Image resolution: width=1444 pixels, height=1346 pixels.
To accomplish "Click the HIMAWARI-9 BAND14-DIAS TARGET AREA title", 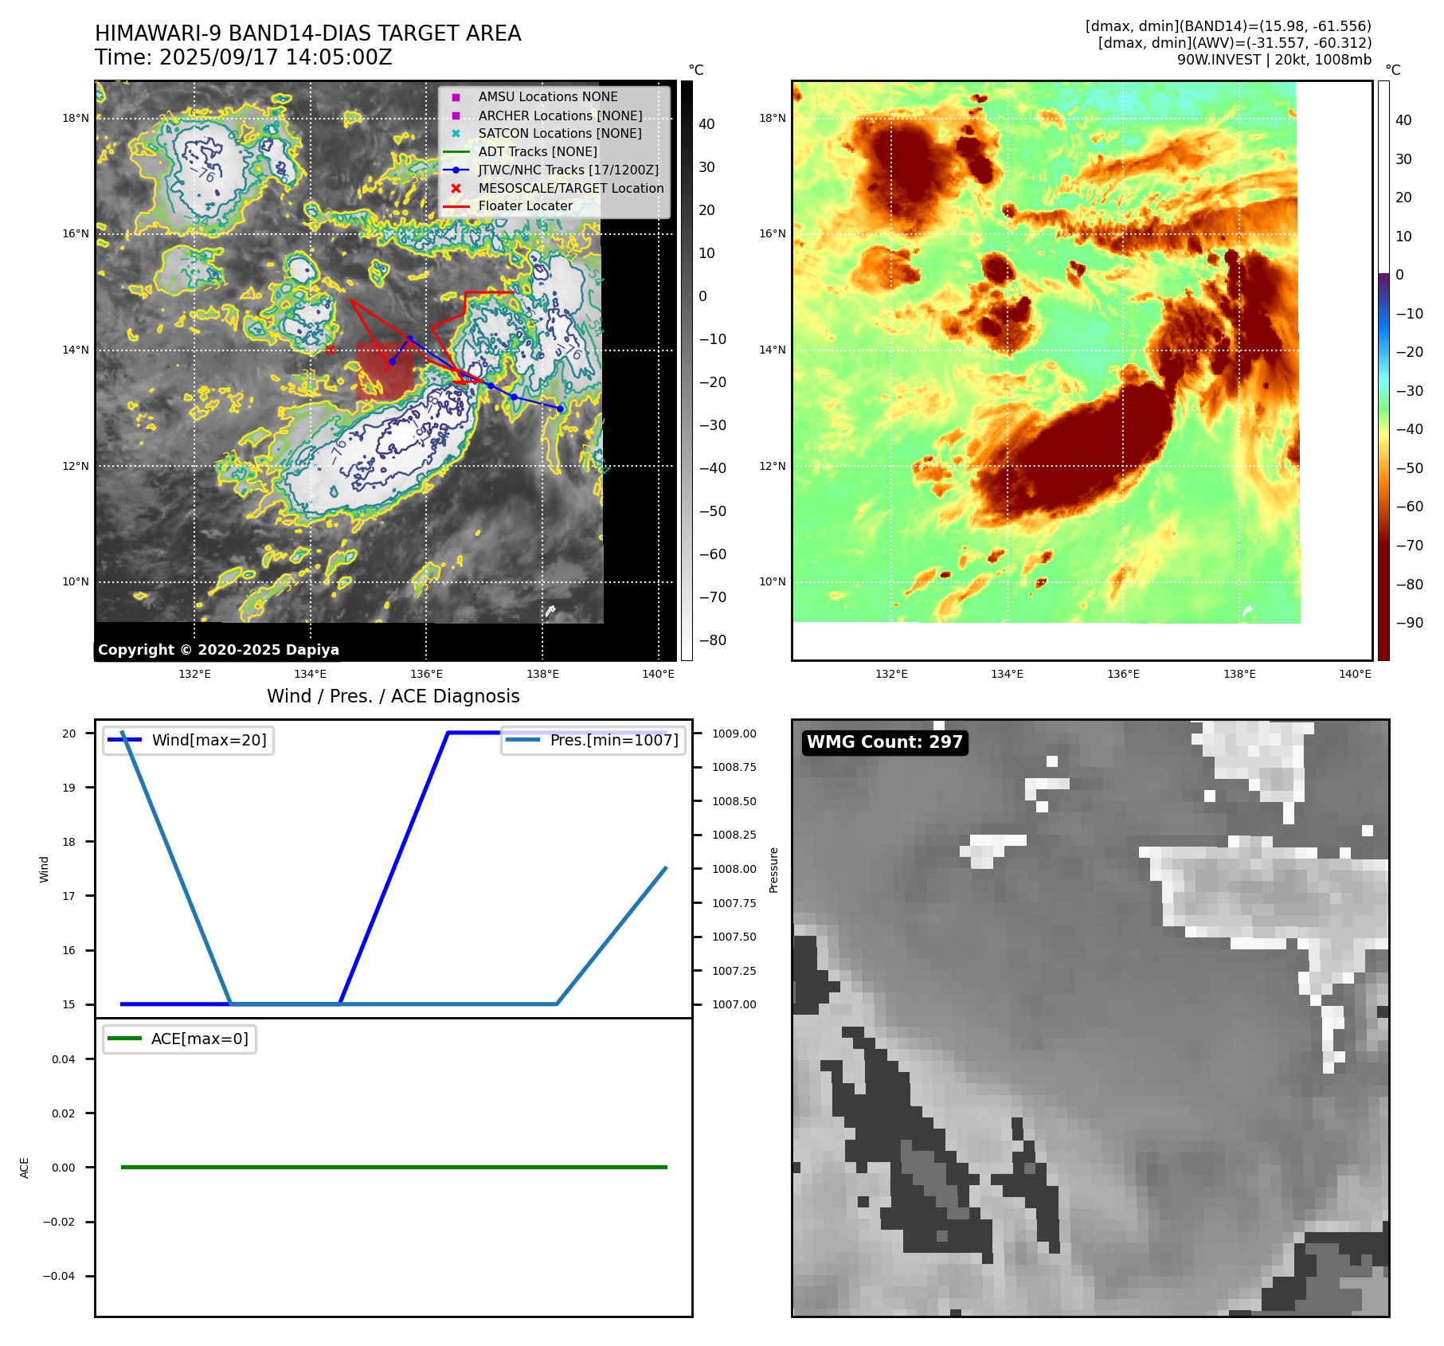I will point(307,33).
